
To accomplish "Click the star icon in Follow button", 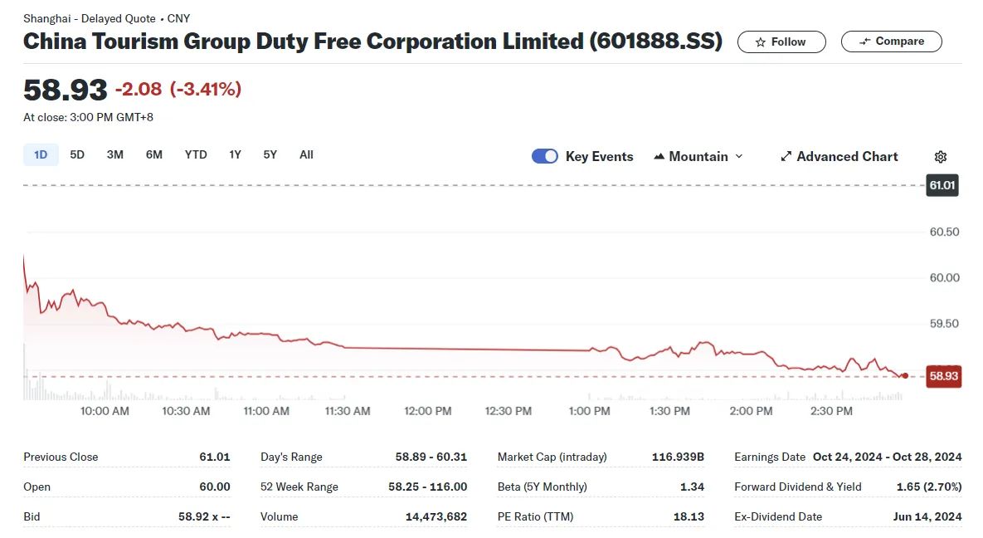I will click(x=761, y=42).
